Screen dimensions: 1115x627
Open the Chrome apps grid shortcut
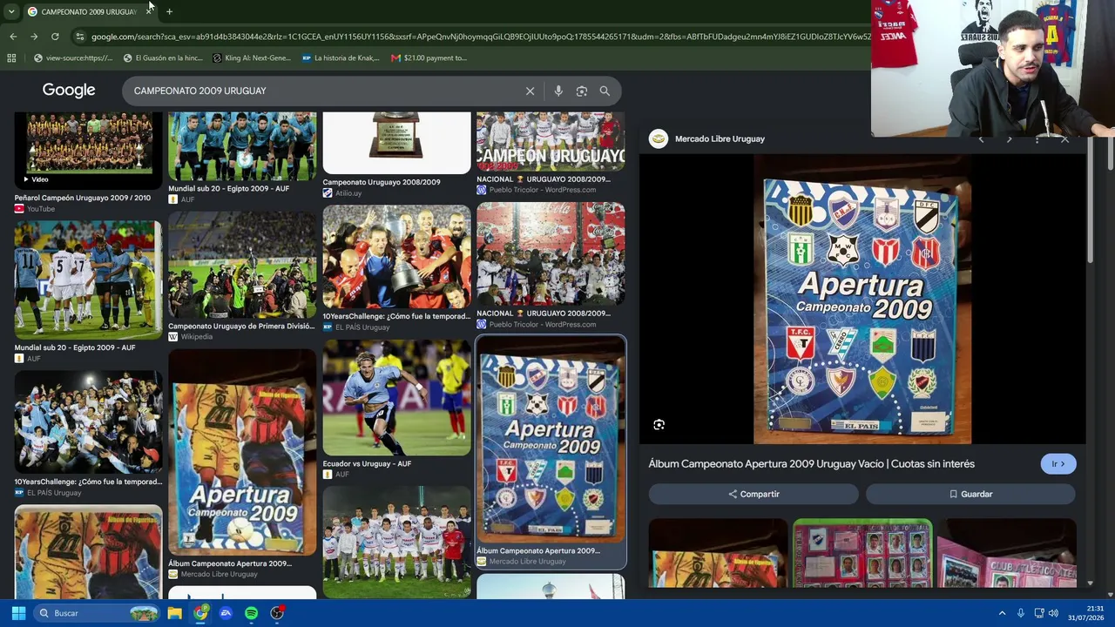click(11, 58)
